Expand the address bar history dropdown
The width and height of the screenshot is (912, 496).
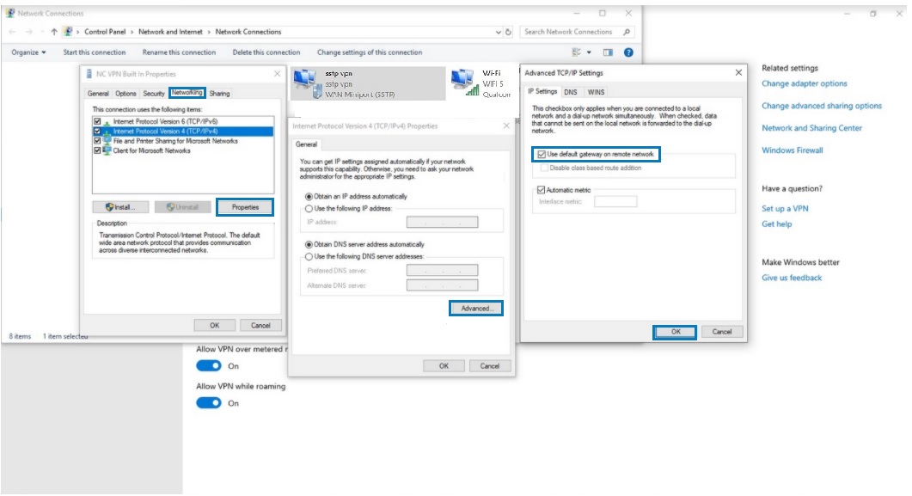tap(498, 32)
